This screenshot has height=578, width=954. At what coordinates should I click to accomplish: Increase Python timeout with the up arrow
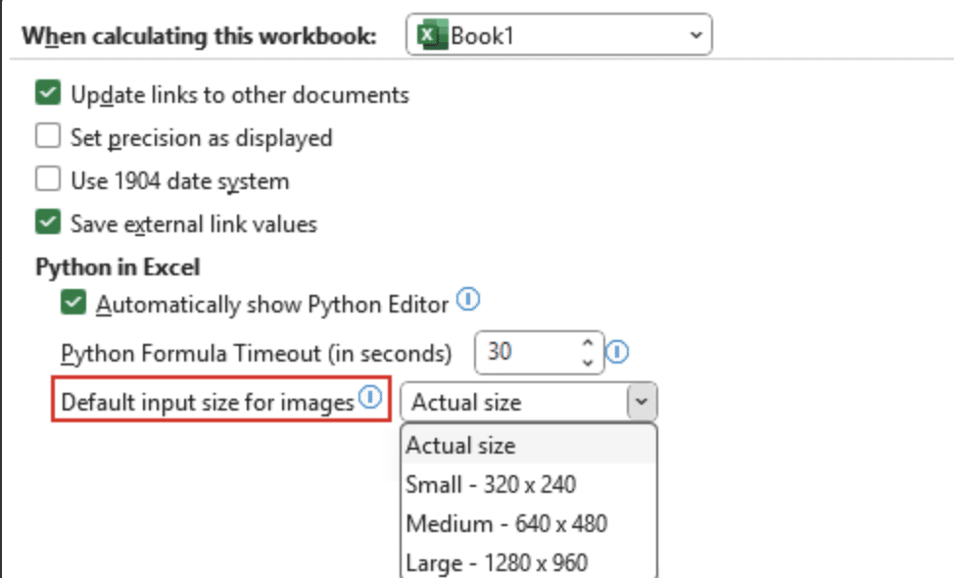pos(588,343)
